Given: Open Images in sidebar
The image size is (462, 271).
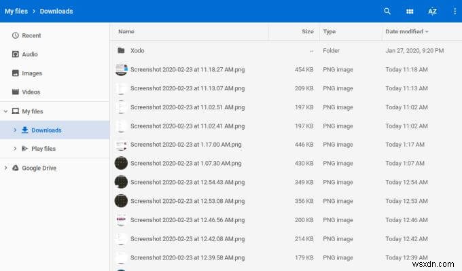Looking at the screenshot, I should [32, 73].
